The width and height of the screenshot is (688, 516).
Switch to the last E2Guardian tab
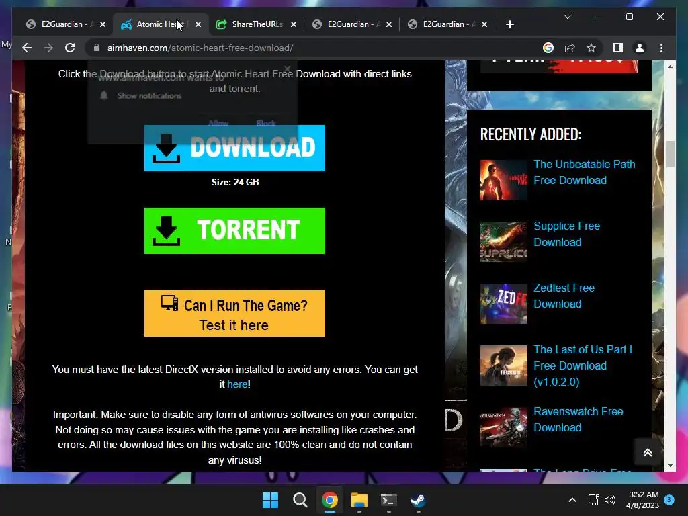tap(447, 24)
